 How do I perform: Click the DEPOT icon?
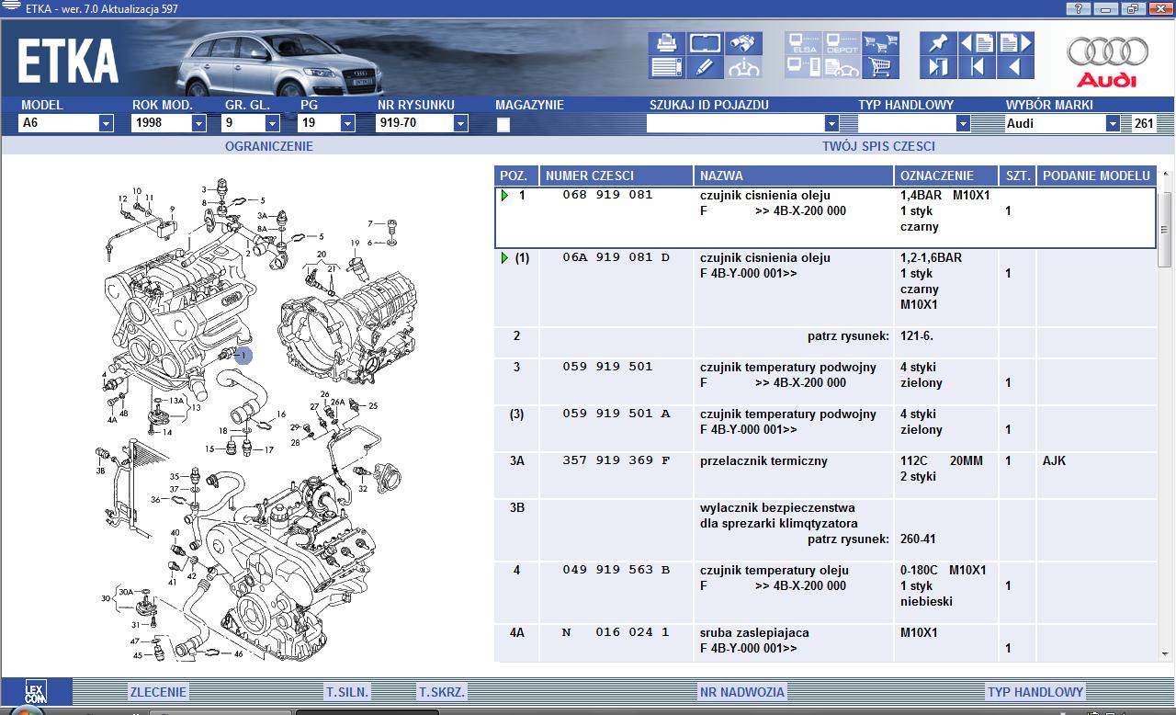point(842,43)
